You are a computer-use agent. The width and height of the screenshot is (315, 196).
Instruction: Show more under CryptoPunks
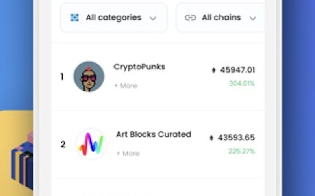point(126,86)
